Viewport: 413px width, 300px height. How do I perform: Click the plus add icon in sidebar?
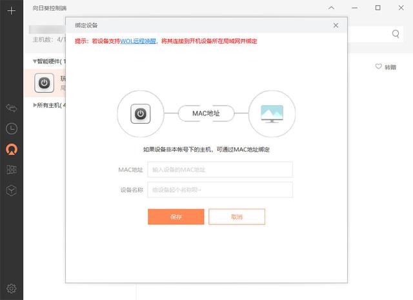[x=12, y=11]
